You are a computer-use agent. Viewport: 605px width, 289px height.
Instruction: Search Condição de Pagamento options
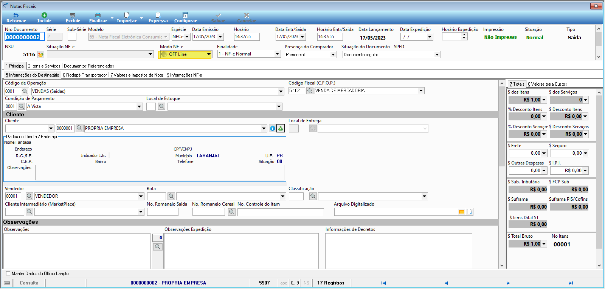(x=22, y=106)
